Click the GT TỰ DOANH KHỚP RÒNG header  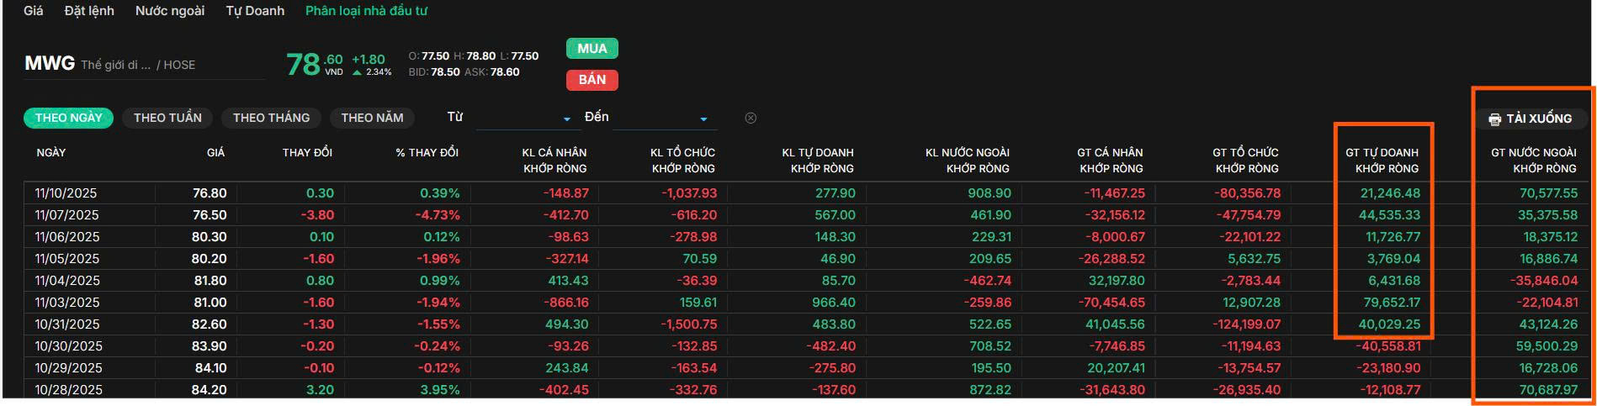tap(1382, 161)
